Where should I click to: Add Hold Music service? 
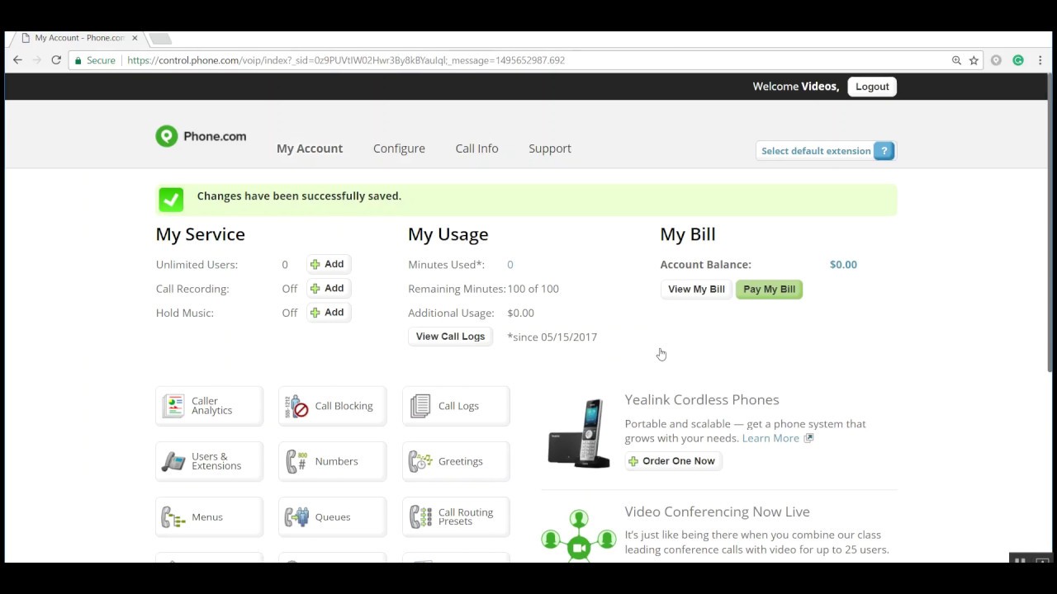coord(328,312)
